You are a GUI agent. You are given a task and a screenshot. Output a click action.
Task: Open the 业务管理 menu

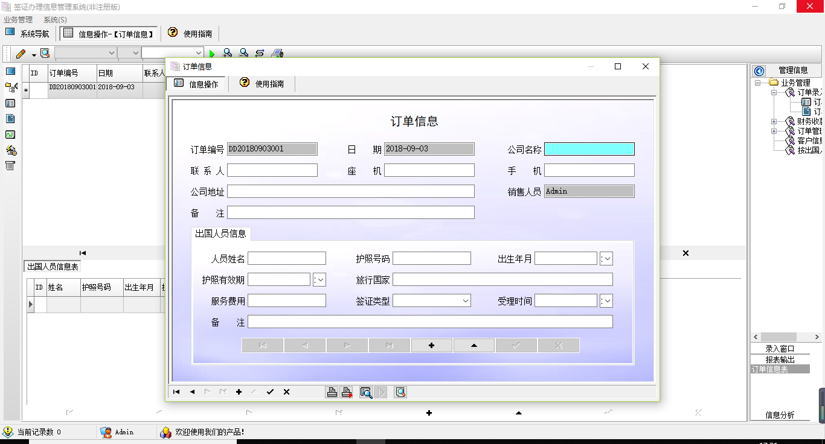18,20
